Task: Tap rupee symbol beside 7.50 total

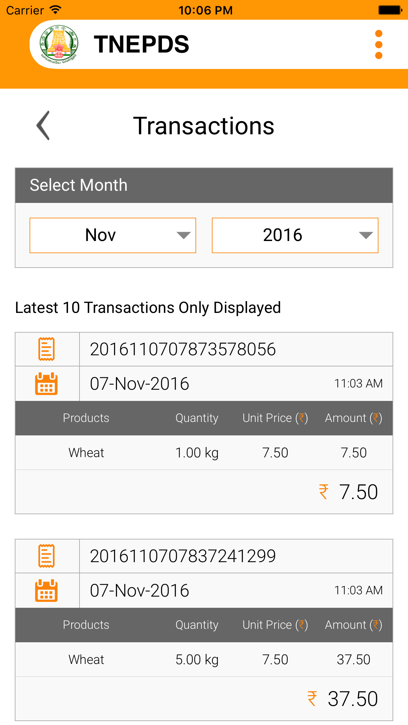Action: (x=324, y=492)
